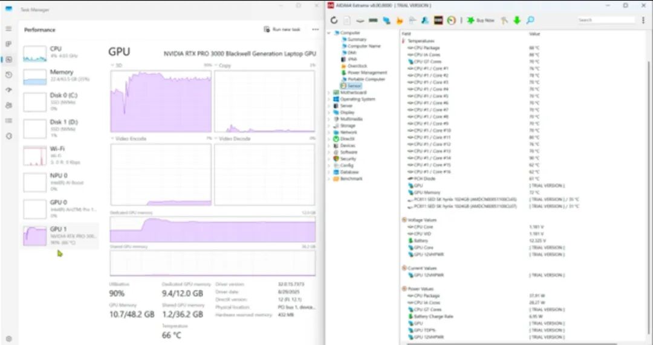
Task: Click the AIDA64 Search field
Action: click(x=605, y=20)
